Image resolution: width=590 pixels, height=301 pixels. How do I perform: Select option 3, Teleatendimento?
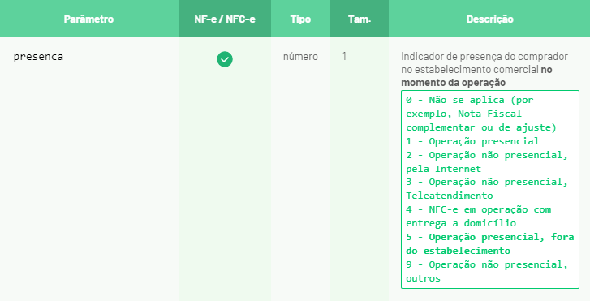point(486,189)
